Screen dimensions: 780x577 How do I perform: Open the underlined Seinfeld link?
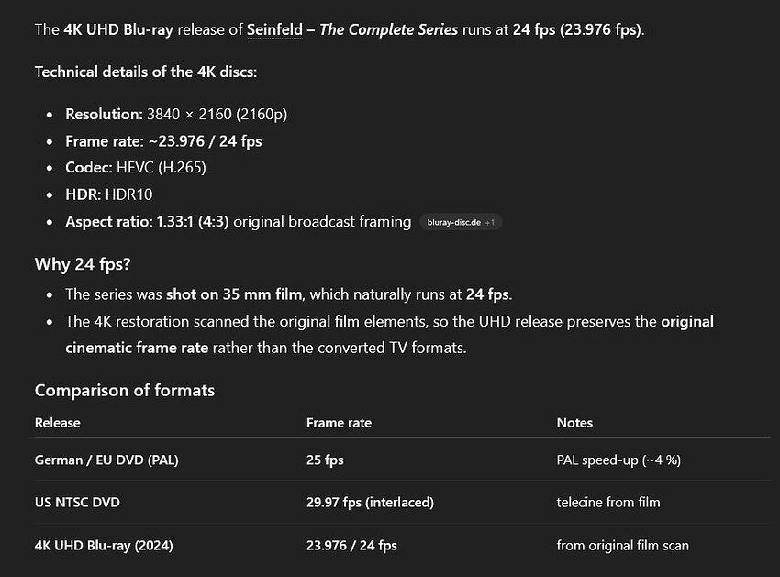[273, 29]
